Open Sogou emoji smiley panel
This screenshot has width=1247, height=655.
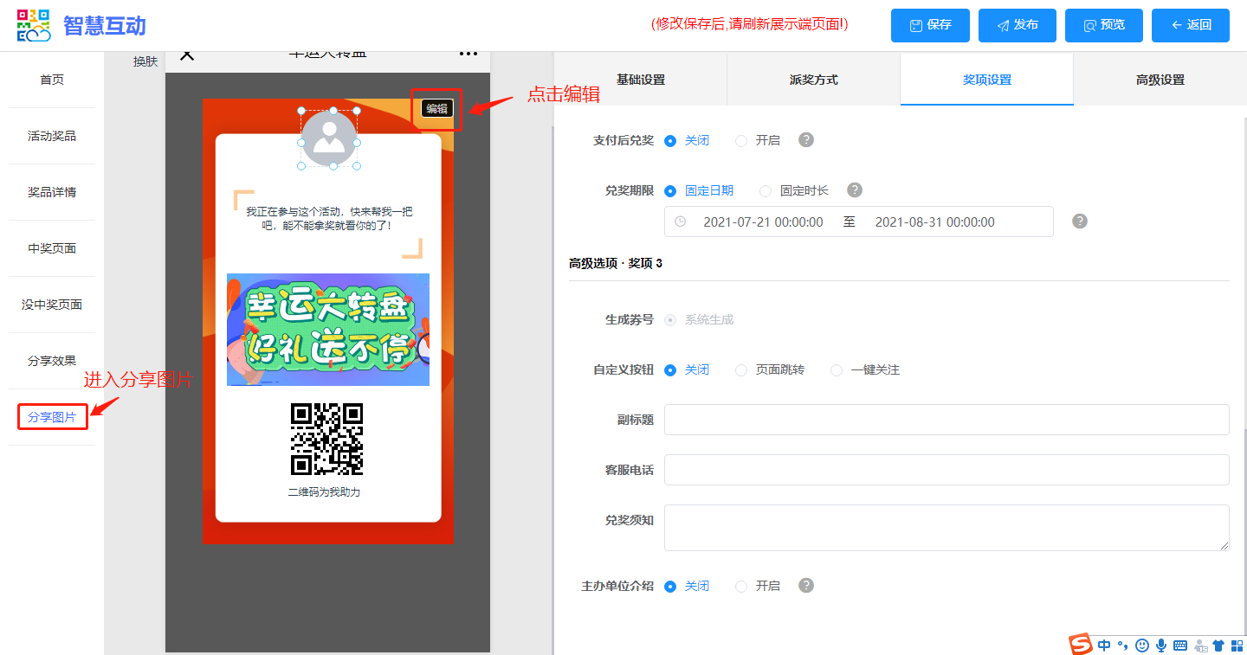pyautogui.click(x=1142, y=645)
